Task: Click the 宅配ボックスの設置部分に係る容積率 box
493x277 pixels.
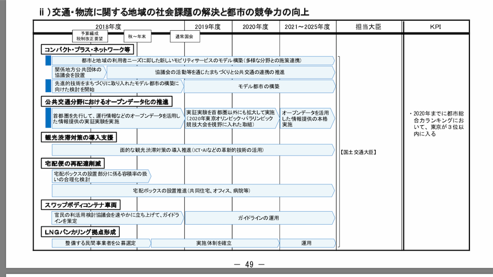Action: (101, 176)
